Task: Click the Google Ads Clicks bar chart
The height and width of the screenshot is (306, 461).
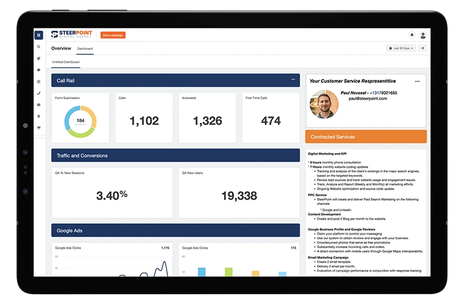Action: point(239,265)
